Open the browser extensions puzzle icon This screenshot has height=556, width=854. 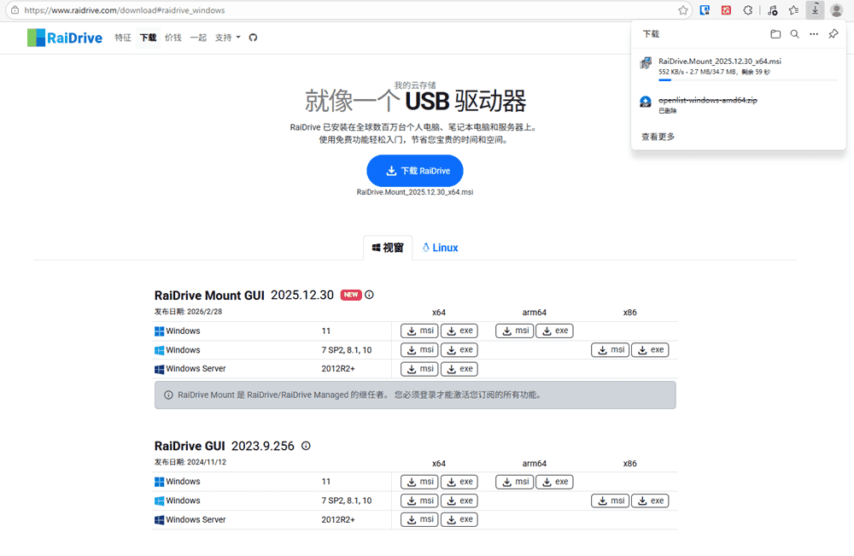coord(748,10)
